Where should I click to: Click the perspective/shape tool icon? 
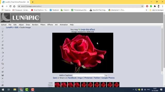coord(3,64)
